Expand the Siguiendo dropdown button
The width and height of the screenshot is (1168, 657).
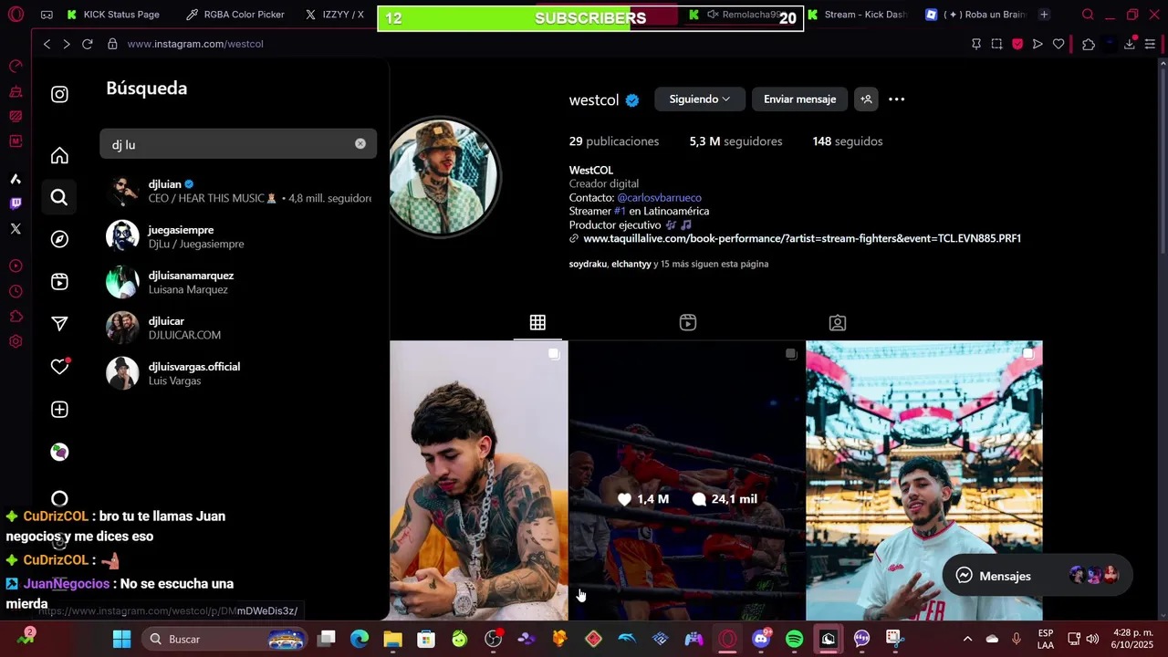(699, 99)
